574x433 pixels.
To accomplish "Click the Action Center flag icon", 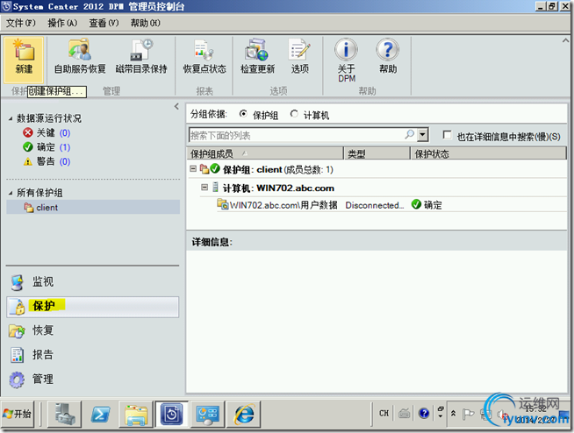I will click(468, 414).
